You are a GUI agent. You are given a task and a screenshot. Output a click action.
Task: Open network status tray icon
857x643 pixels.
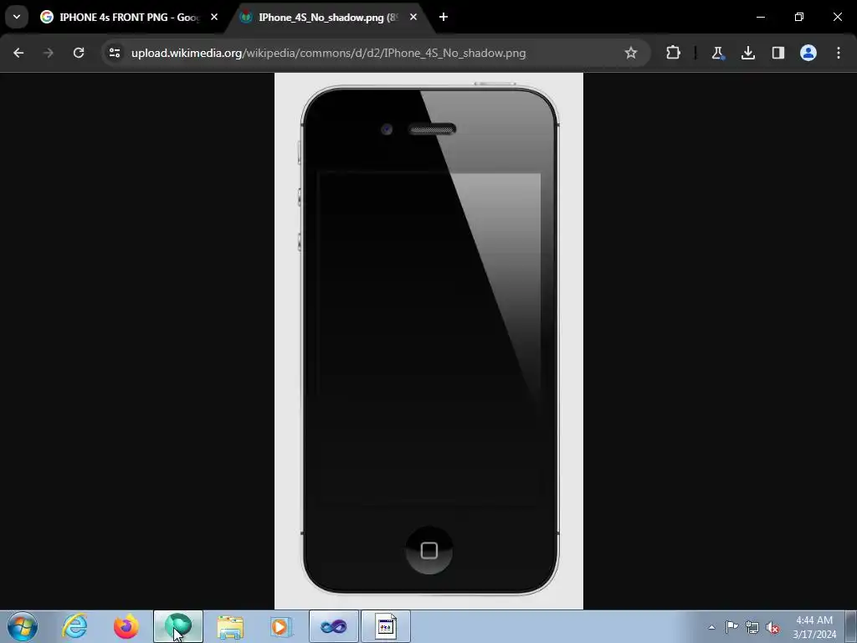tap(752, 627)
